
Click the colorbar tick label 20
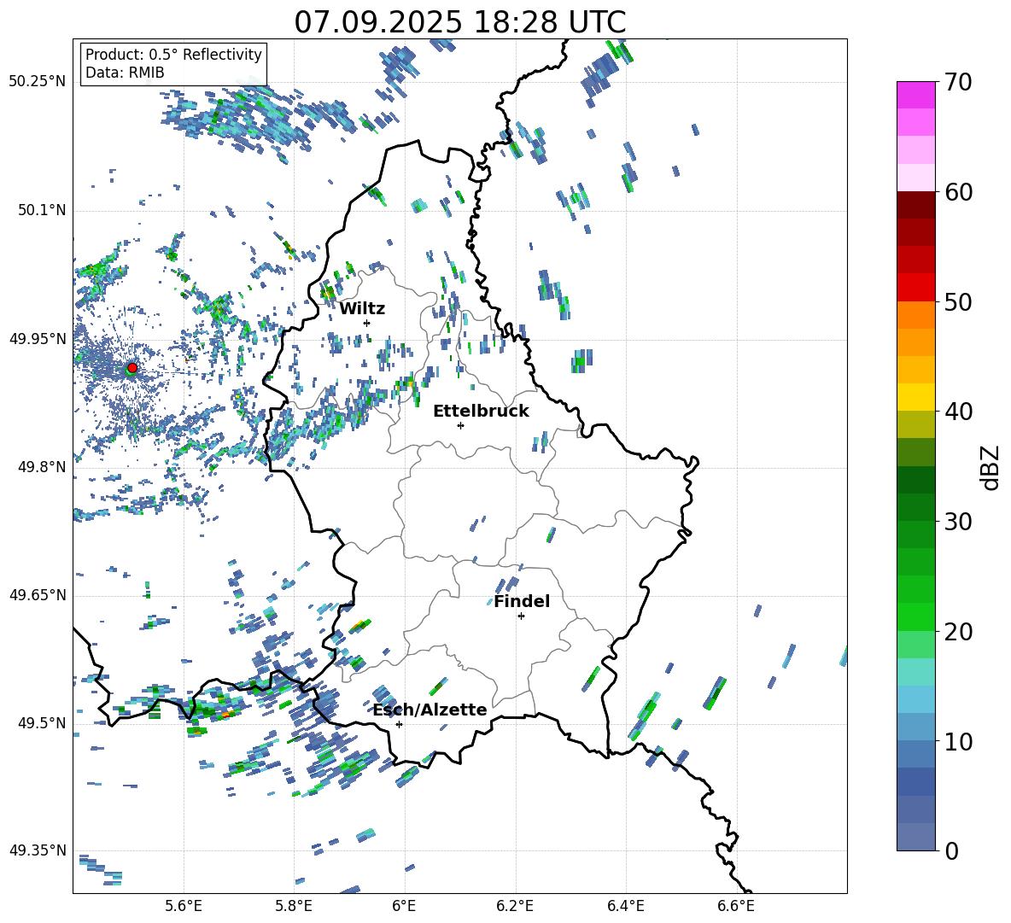(x=958, y=632)
